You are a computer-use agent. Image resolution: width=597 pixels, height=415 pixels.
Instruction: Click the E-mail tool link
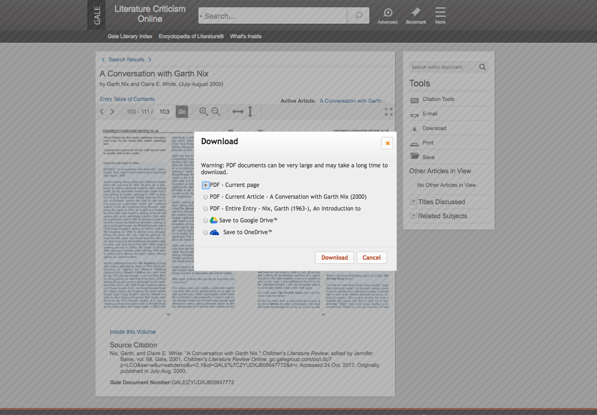[430, 114]
